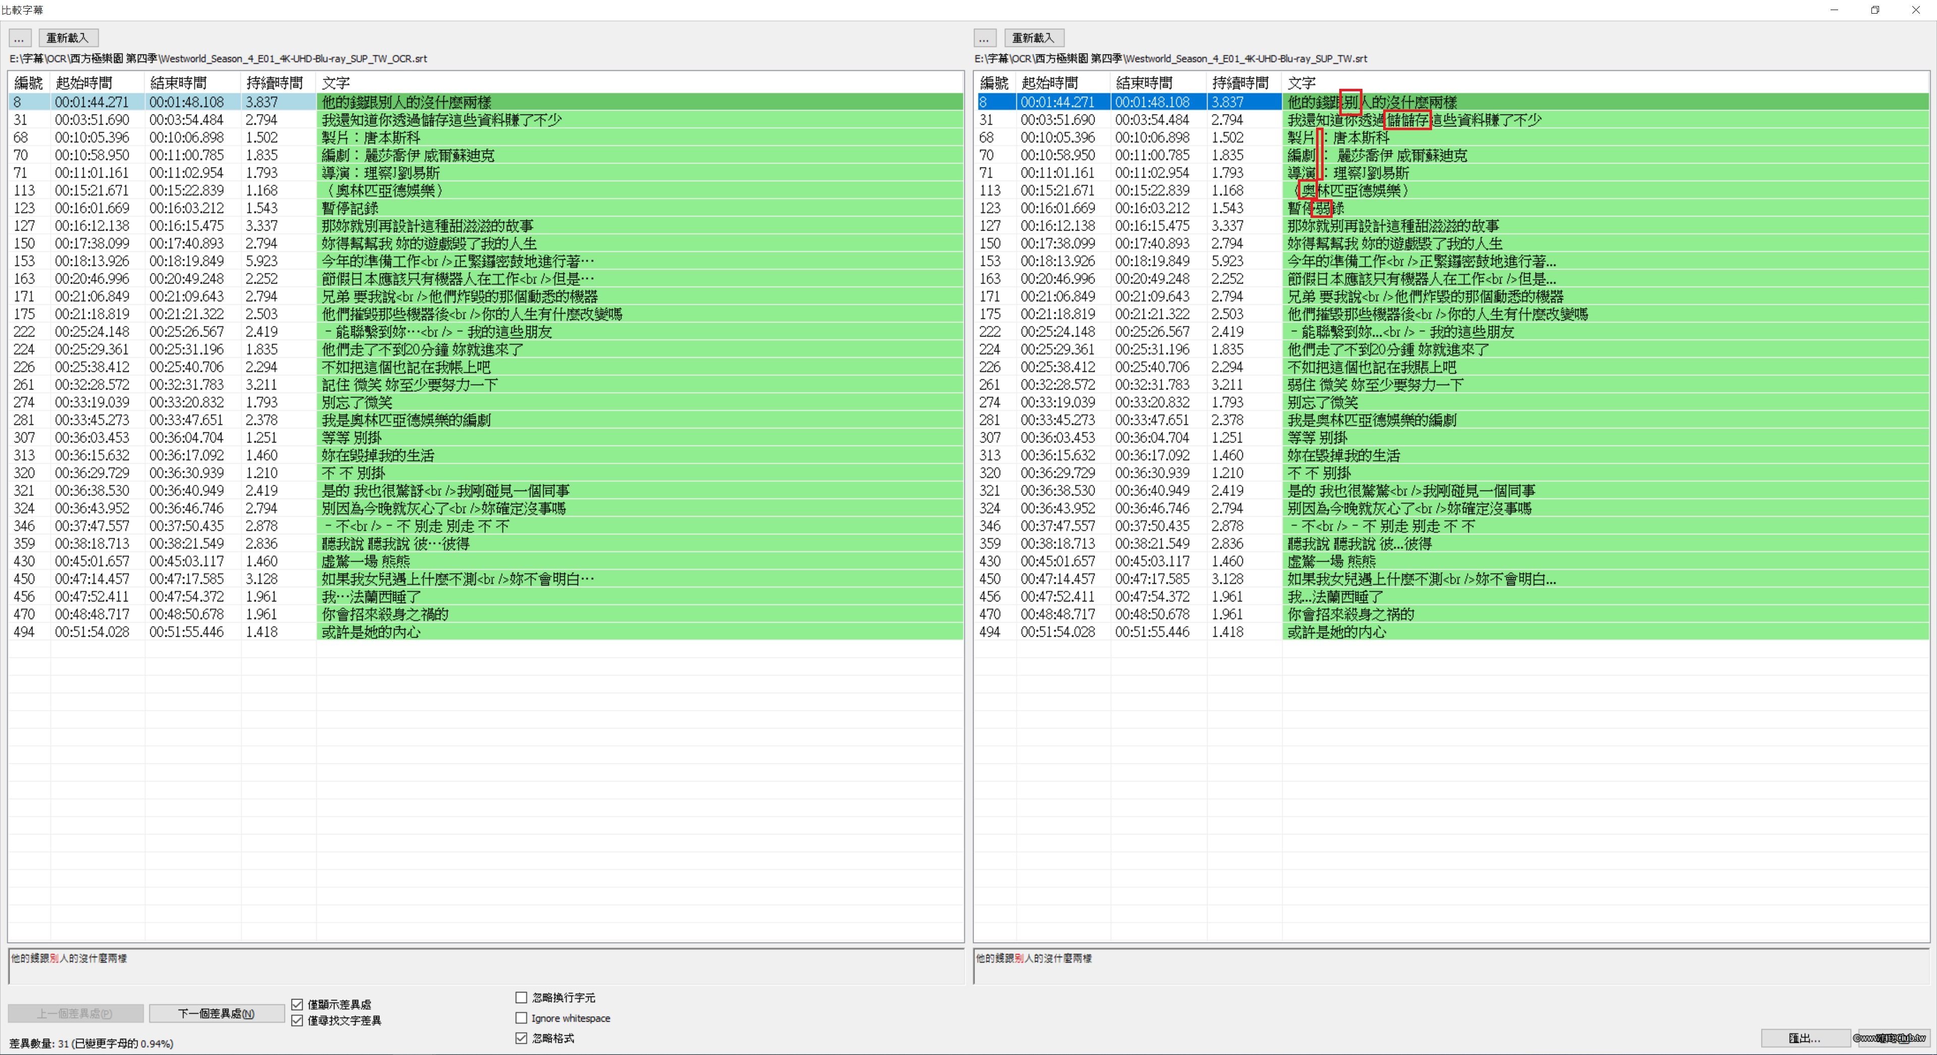Reload the left subtitle file
This screenshot has height=1055, width=1937.
68,38
